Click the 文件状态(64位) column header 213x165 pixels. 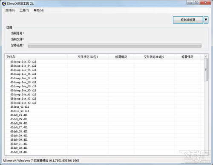[154, 57]
